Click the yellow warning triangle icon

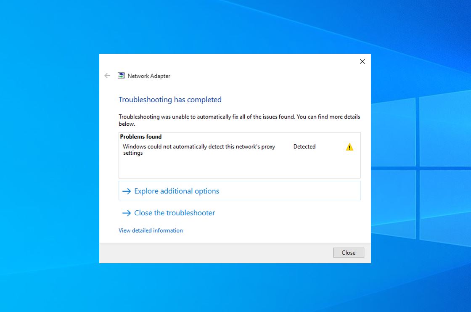click(x=349, y=147)
